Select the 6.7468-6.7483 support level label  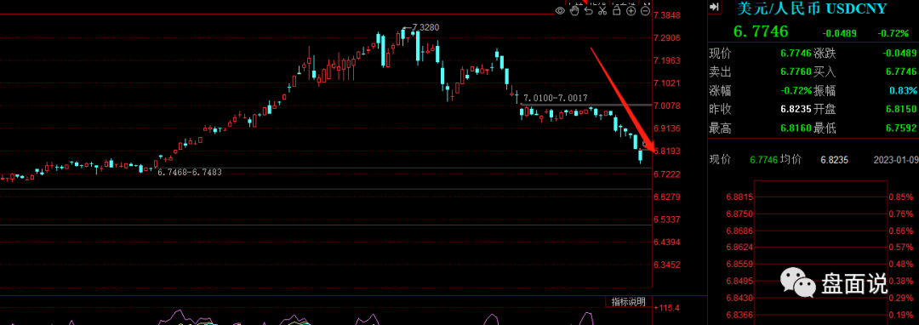tap(189, 172)
